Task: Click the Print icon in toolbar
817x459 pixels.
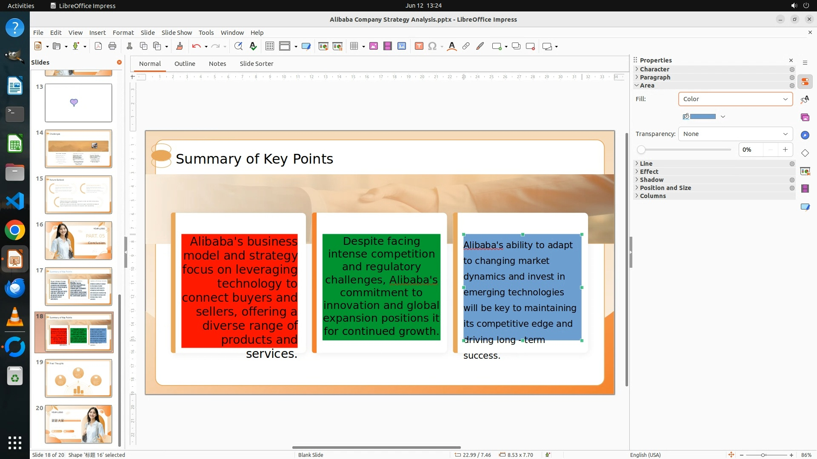Action: 112,46
